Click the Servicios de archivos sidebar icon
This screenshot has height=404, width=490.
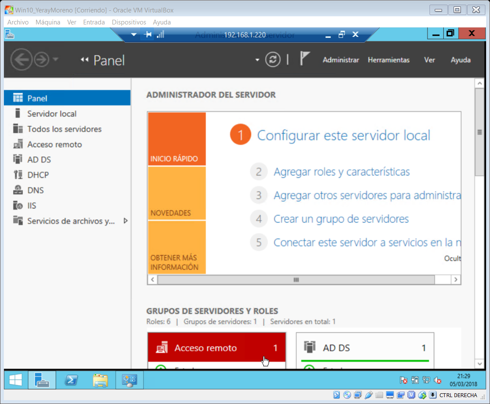pos(18,220)
